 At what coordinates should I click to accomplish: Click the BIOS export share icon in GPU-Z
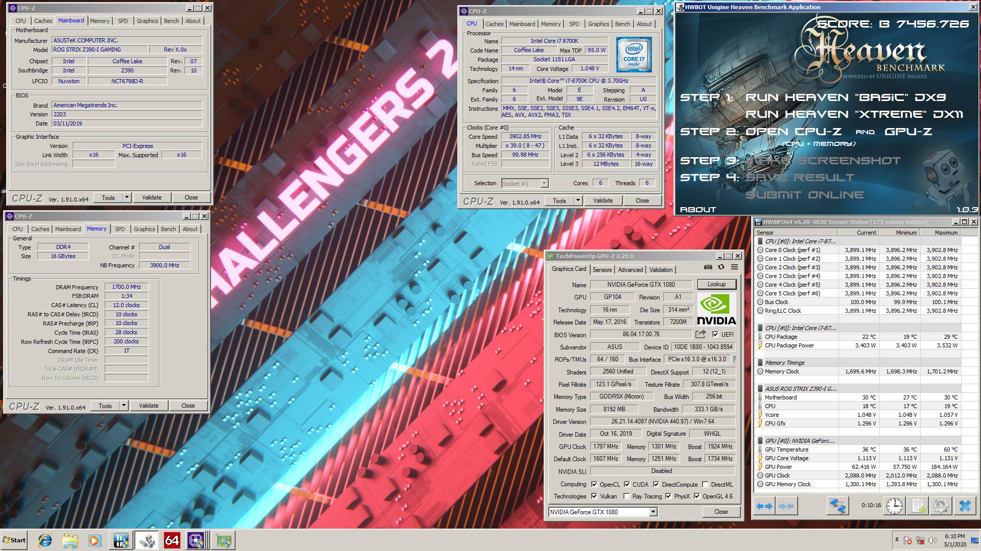coord(700,334)
